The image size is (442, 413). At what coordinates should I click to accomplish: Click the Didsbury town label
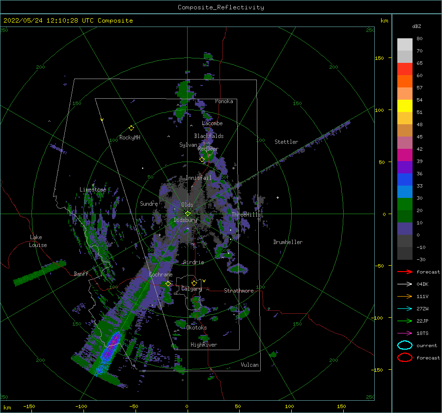185,220
